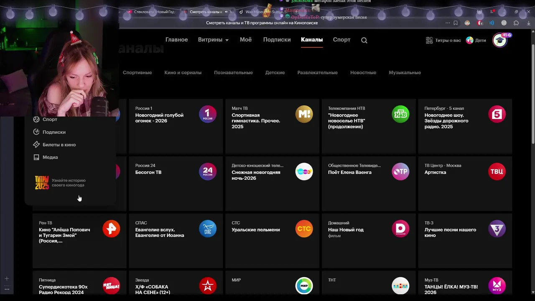Click the pink Домашний channel logo

click(x=400, y=229)
